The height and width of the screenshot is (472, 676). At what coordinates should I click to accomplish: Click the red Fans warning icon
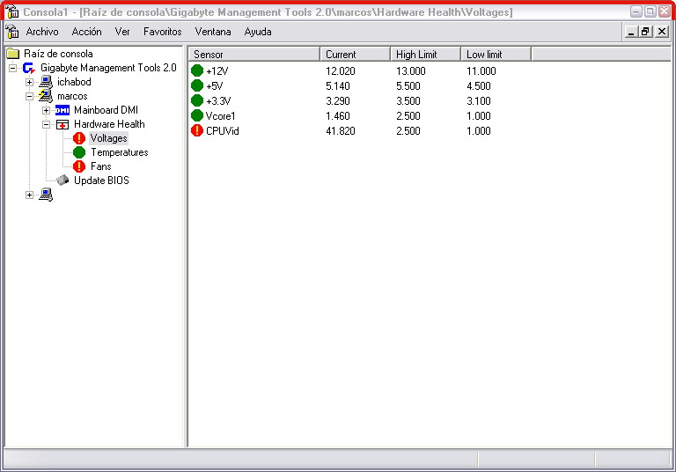[x=79, y=166]
